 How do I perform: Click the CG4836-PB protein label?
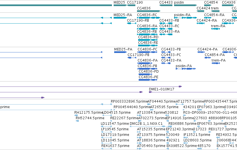click(147, 66)
